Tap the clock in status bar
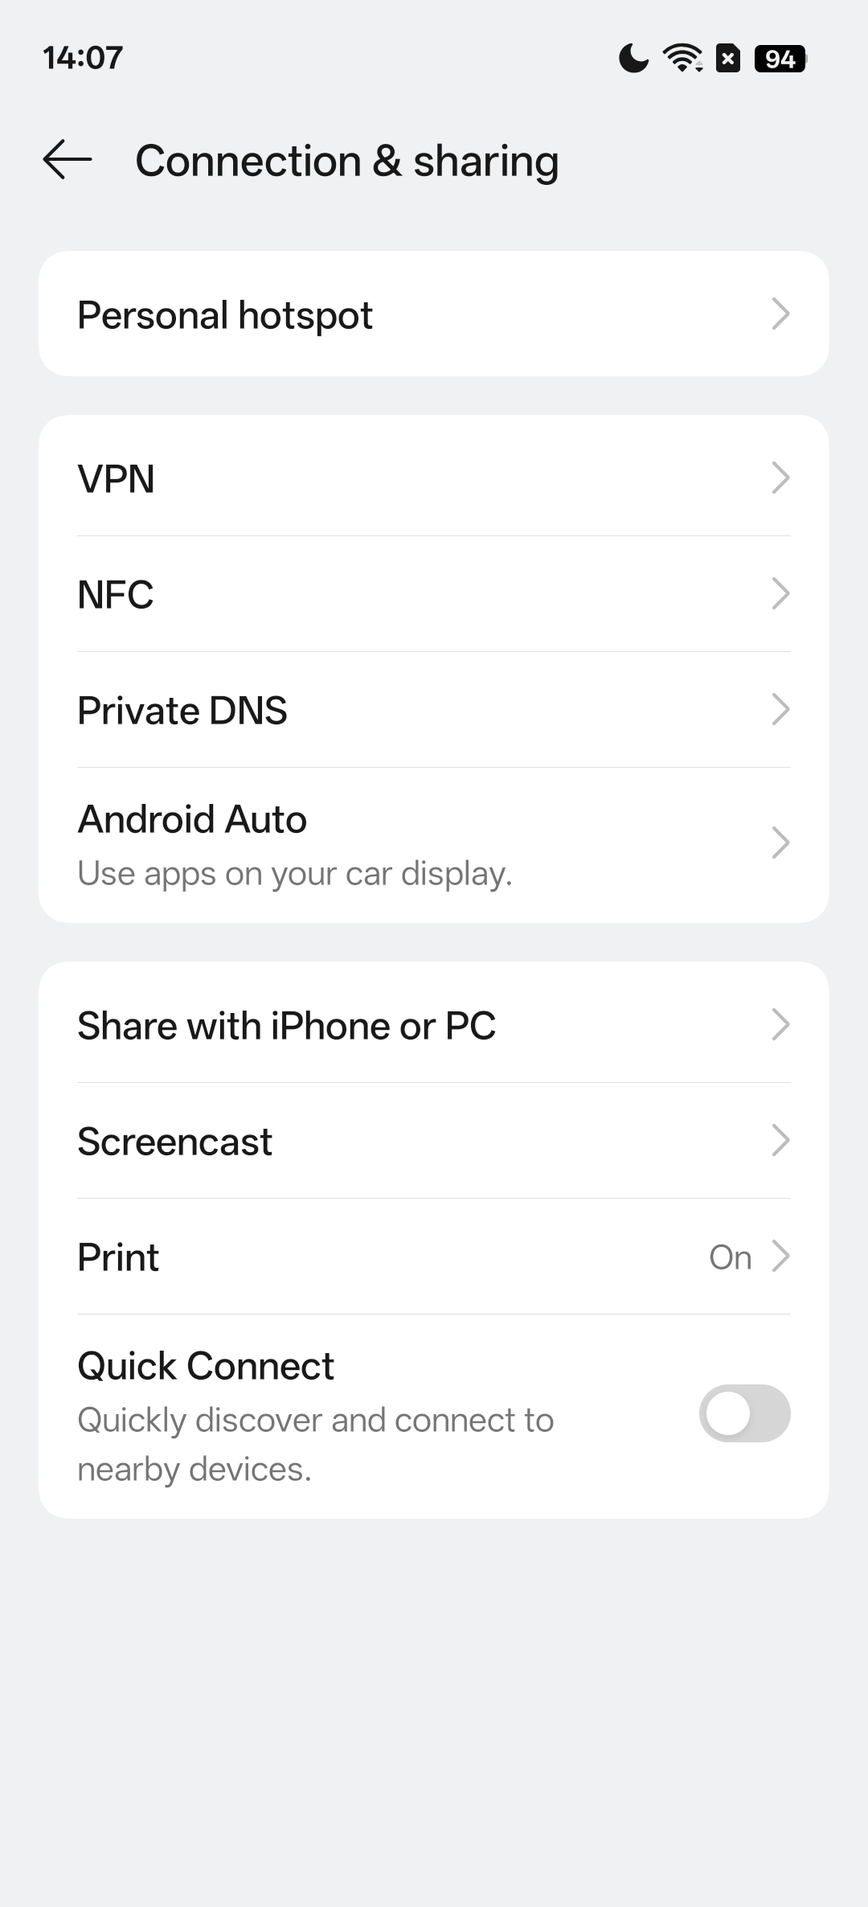Viewport: 868px width, 1907px height. (x=83, y=58)
